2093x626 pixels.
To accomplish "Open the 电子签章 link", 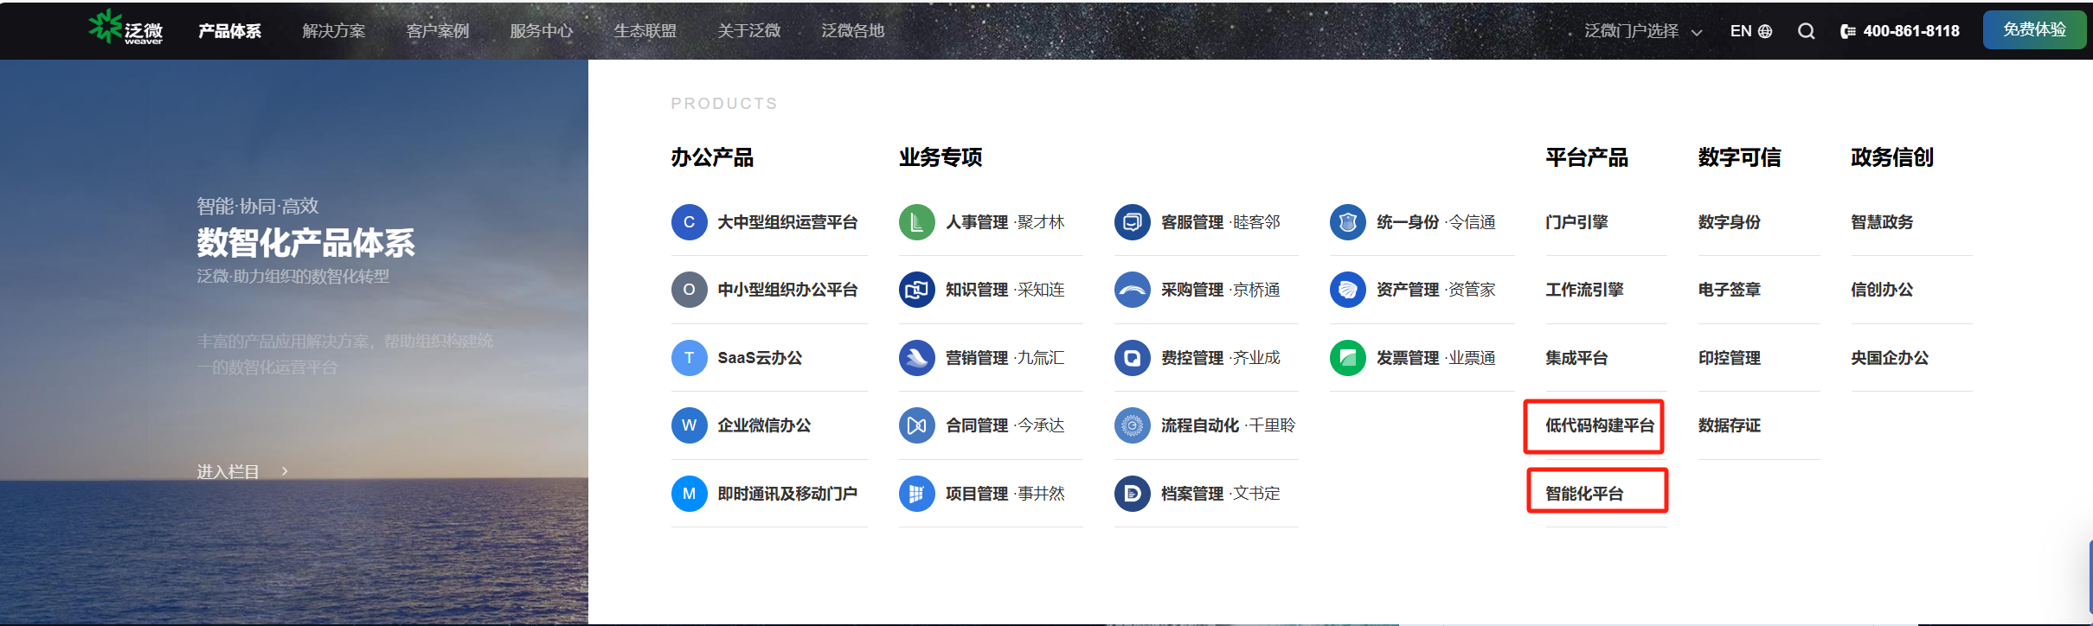I will [1729, 290].
